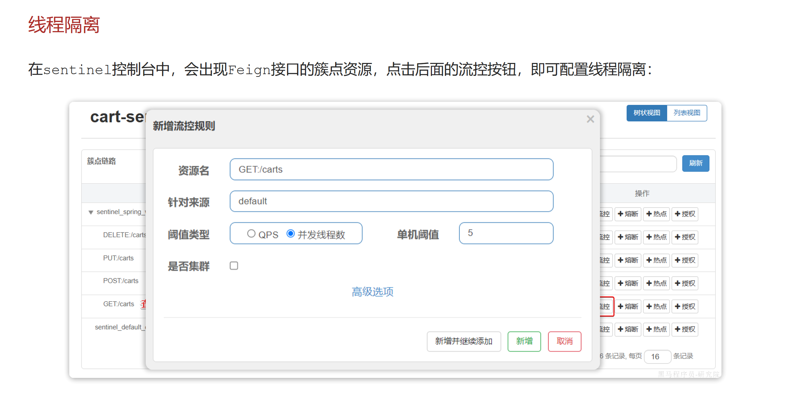Add a 热点 rule in the bottom row
788x396 pixels.
click(656, 329)
